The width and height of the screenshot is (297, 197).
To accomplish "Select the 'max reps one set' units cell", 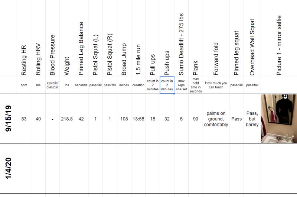I will (181, 85).
